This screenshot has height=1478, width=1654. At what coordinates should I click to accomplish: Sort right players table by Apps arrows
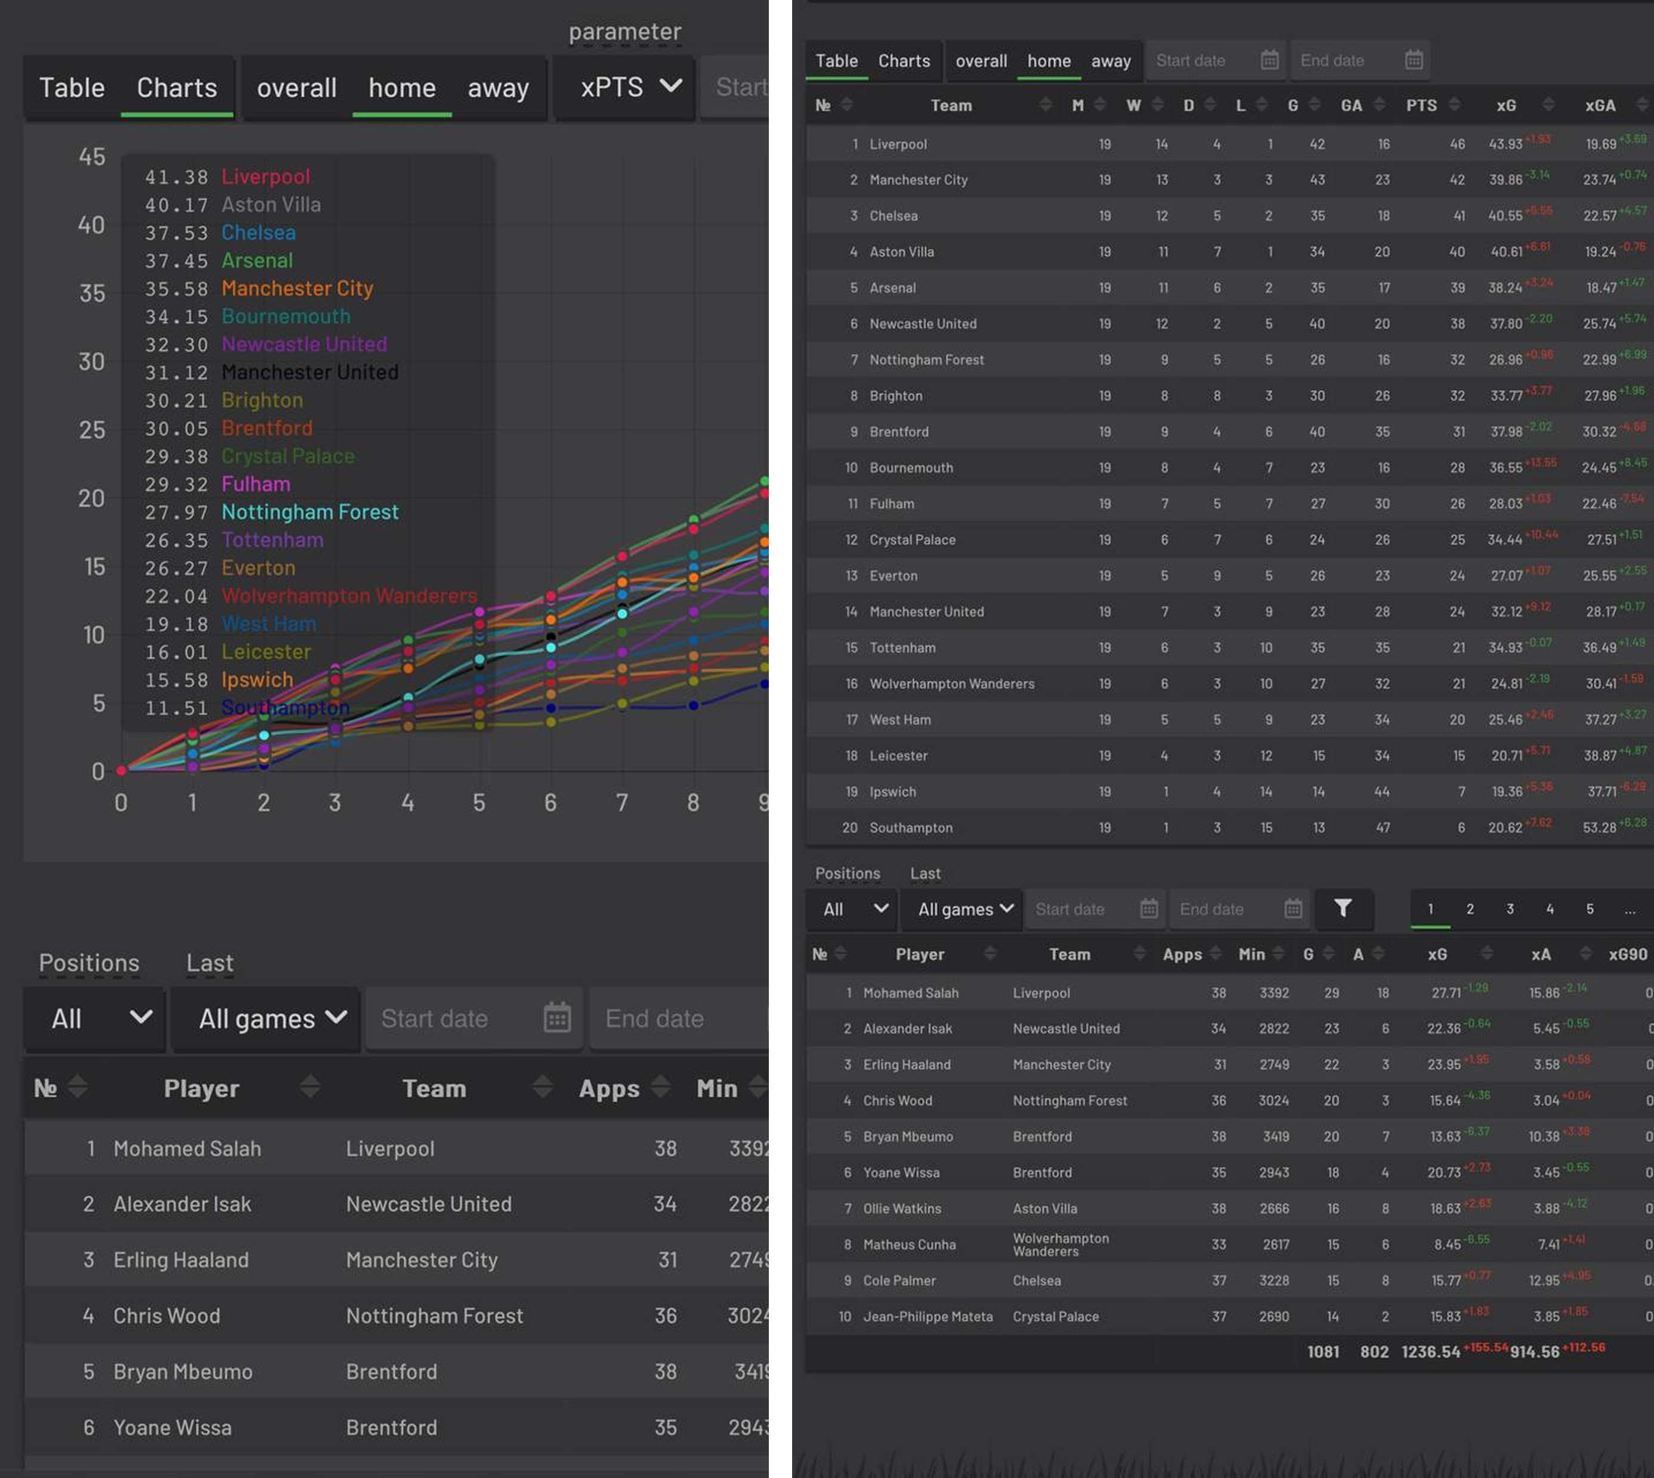click(1215, 954)
